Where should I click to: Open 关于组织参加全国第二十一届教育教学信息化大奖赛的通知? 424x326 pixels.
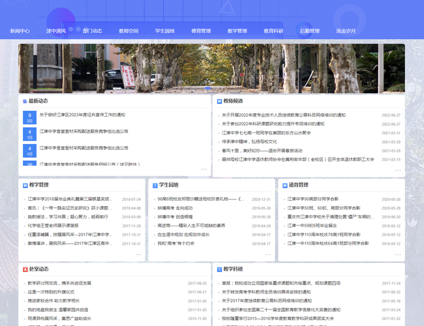tap(281, 310)
